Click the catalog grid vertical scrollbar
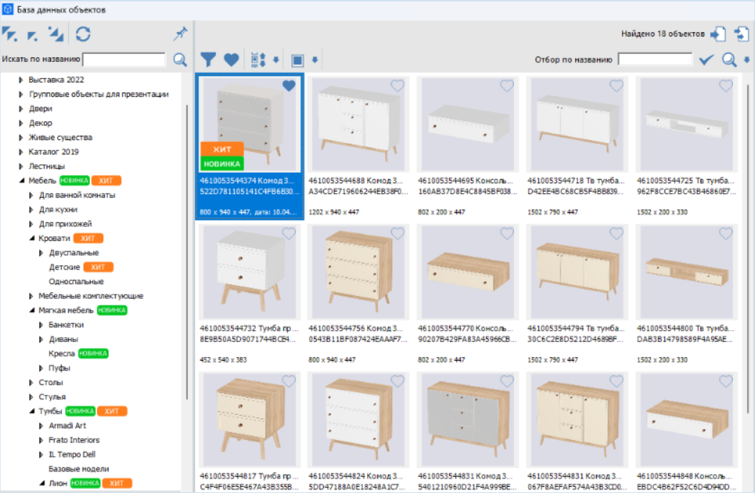The image size is (755, 493). tap(748, 248)
